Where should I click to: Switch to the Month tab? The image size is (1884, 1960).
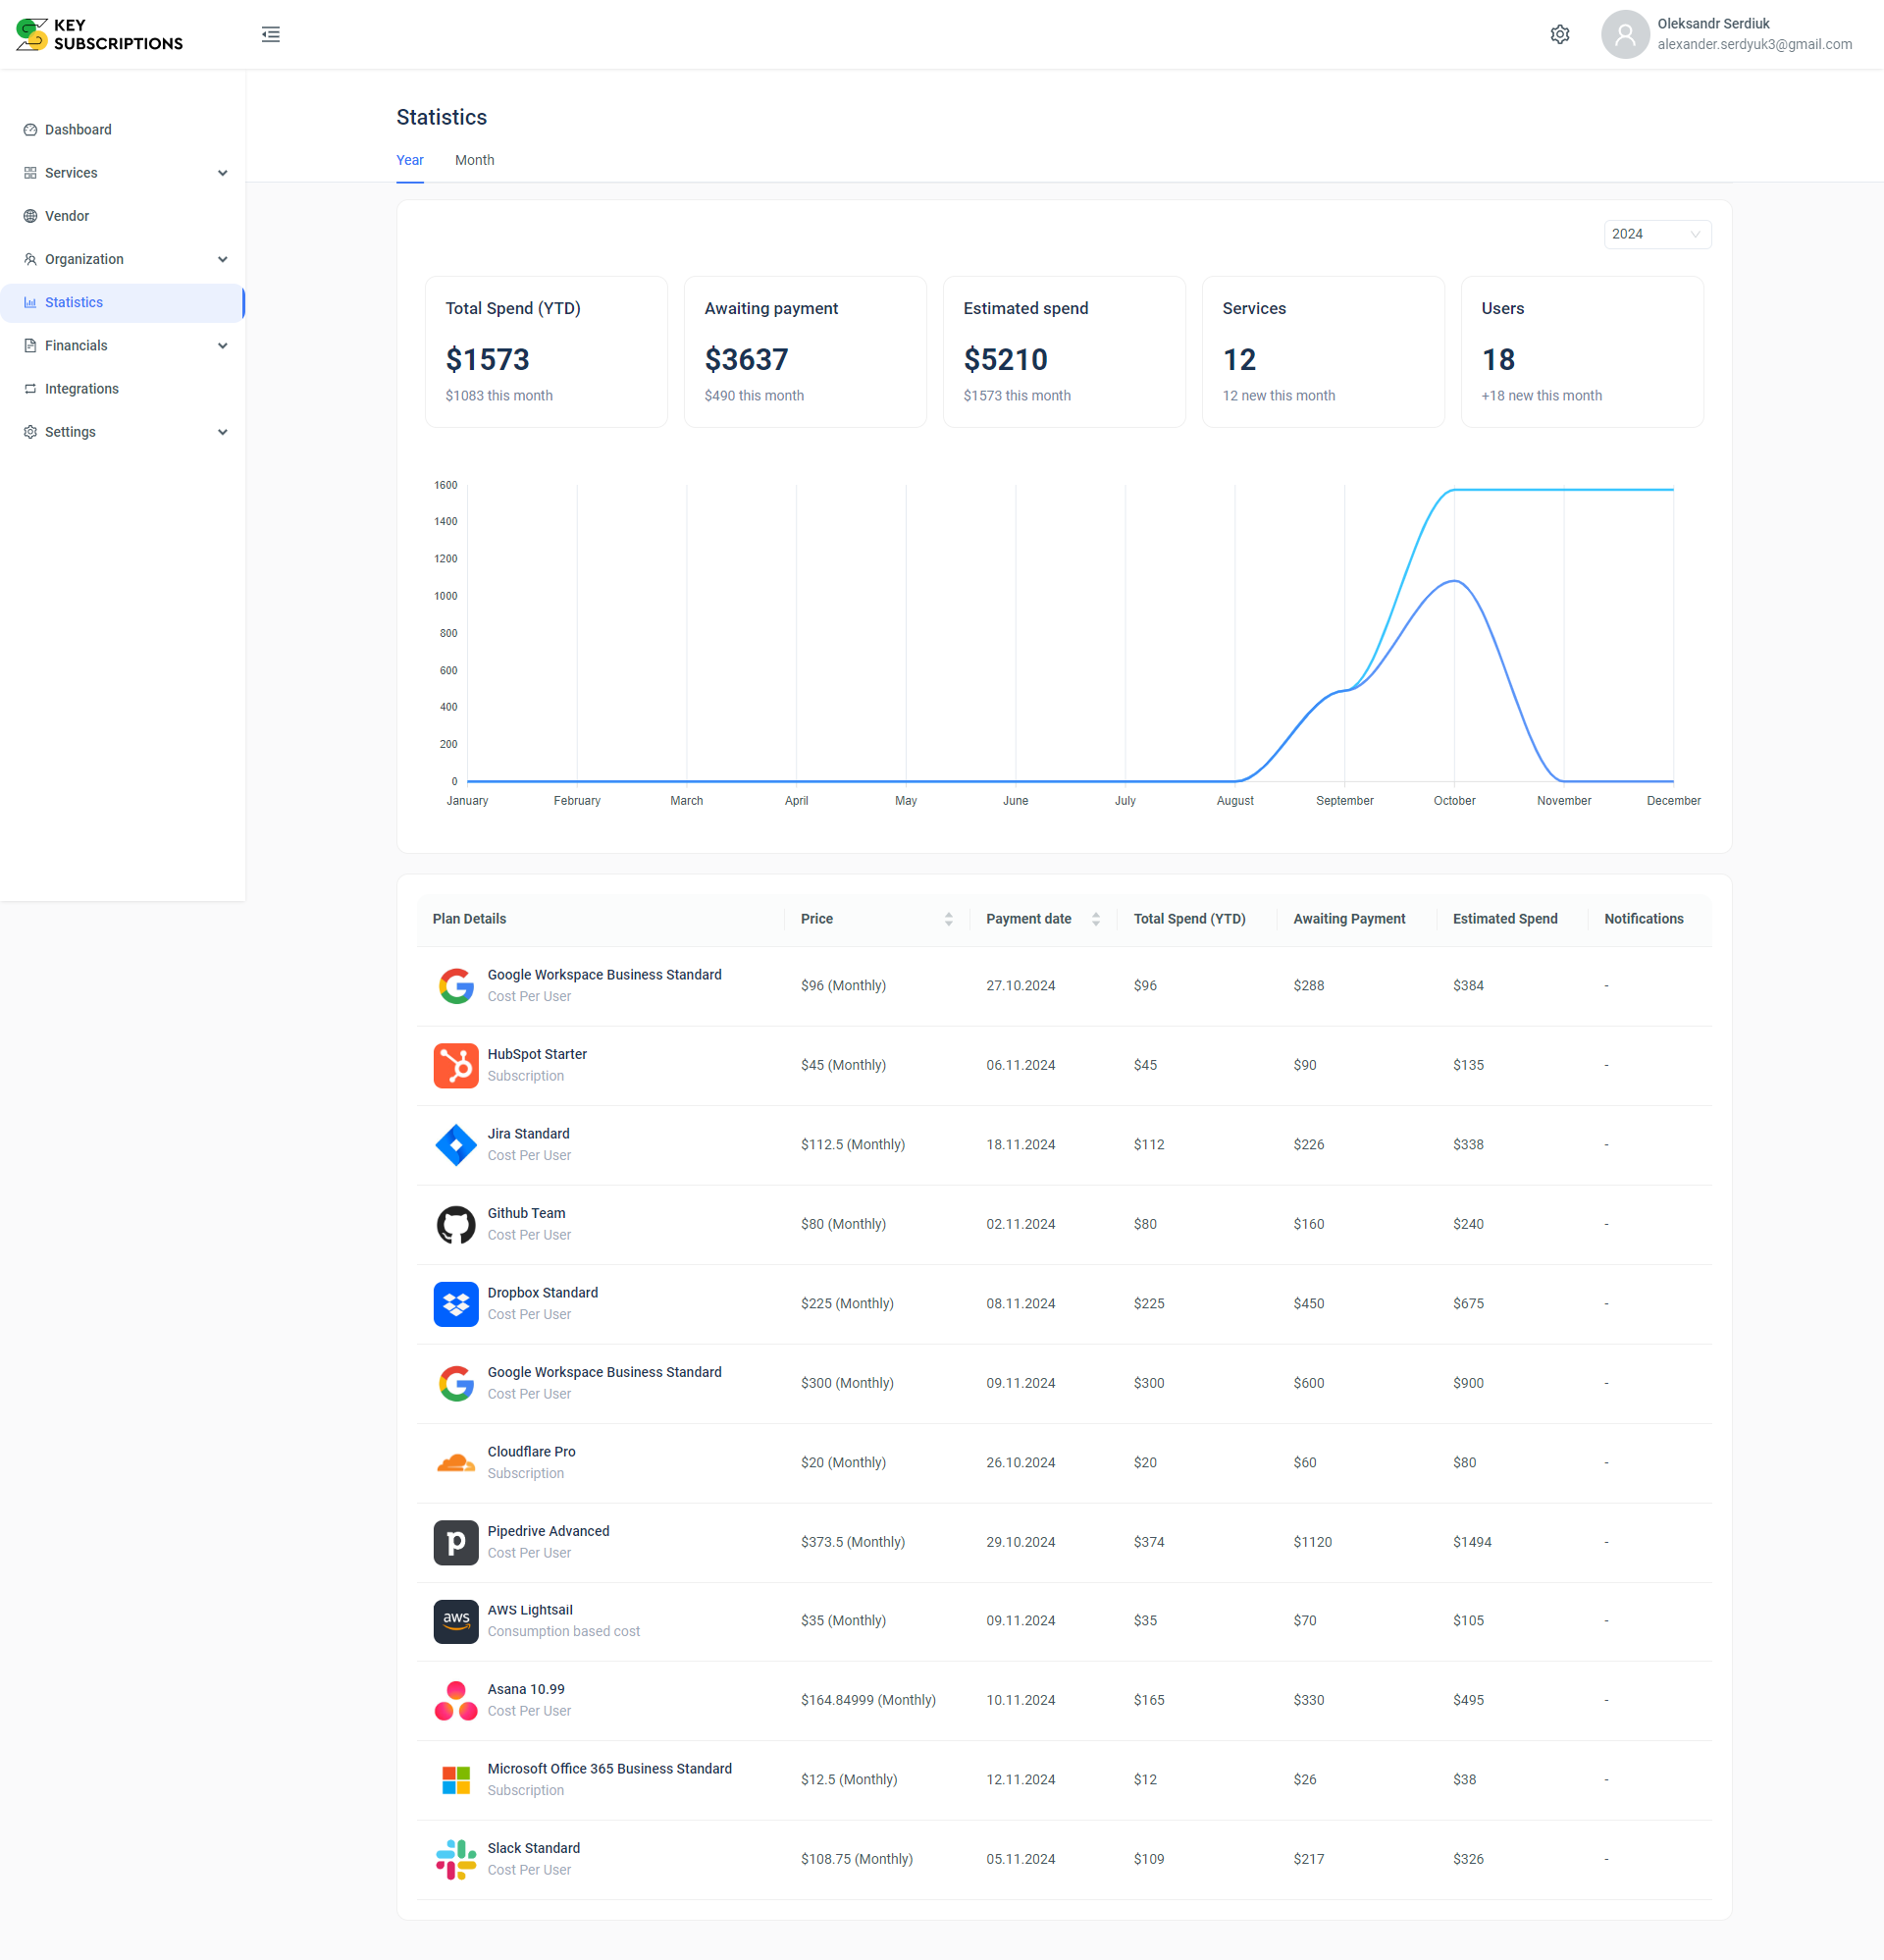click(x=474, y=160)
